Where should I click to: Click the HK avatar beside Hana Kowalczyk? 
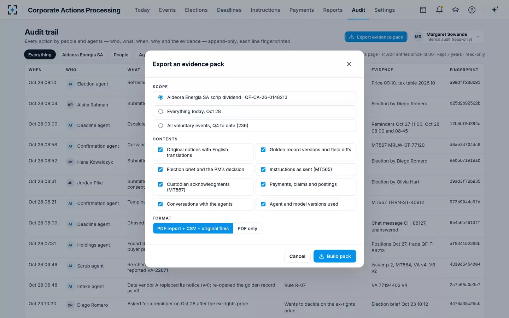(x=70, y=162)
